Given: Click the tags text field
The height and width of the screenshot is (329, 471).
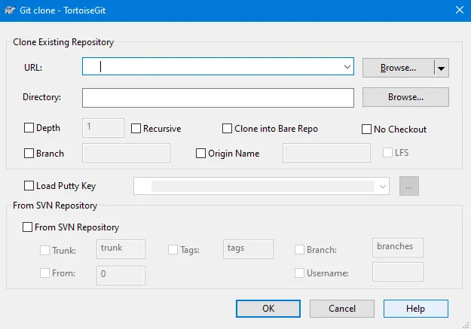Looking at the screenshot, I should 248,249.
